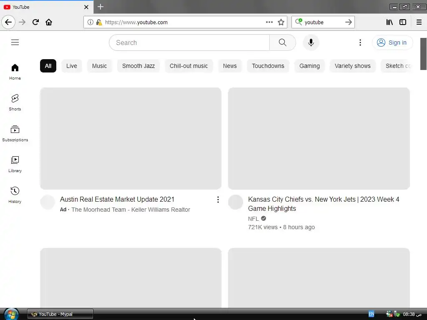
Task: Select the Variety shows filter chip
Action: point(353,66)
